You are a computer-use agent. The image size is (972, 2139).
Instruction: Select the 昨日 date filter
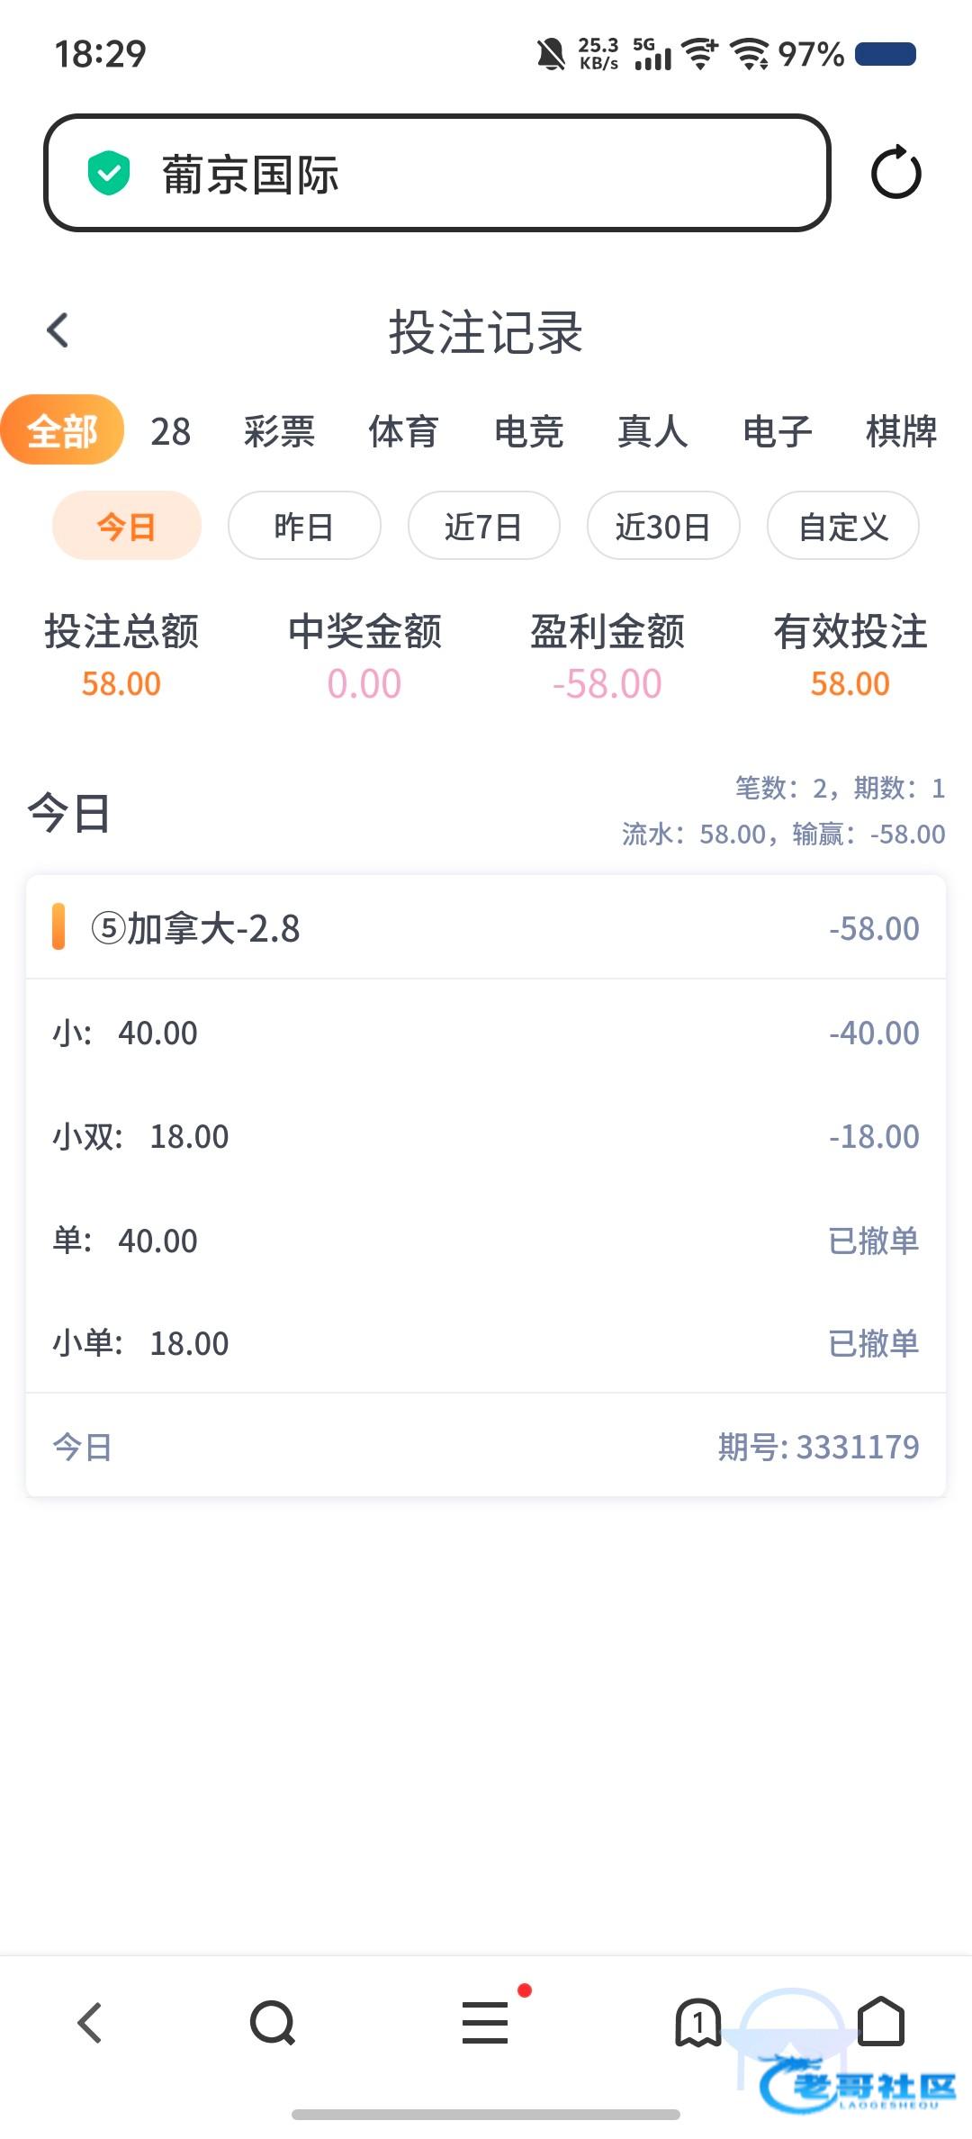304,526
